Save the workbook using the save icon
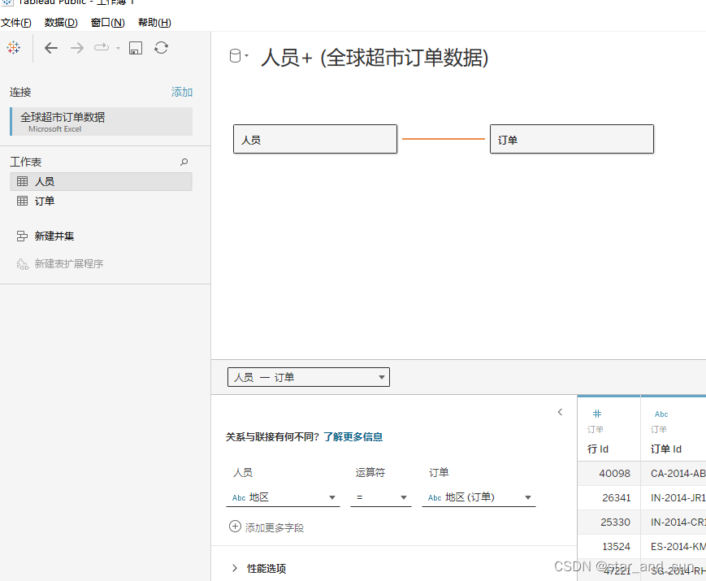Screen dimensions: 706x581 [135, 47]
